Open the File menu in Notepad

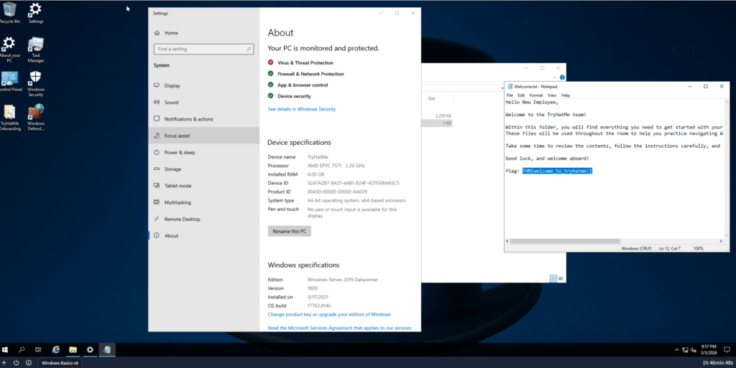pyautogui.click(x=510, y=95)
